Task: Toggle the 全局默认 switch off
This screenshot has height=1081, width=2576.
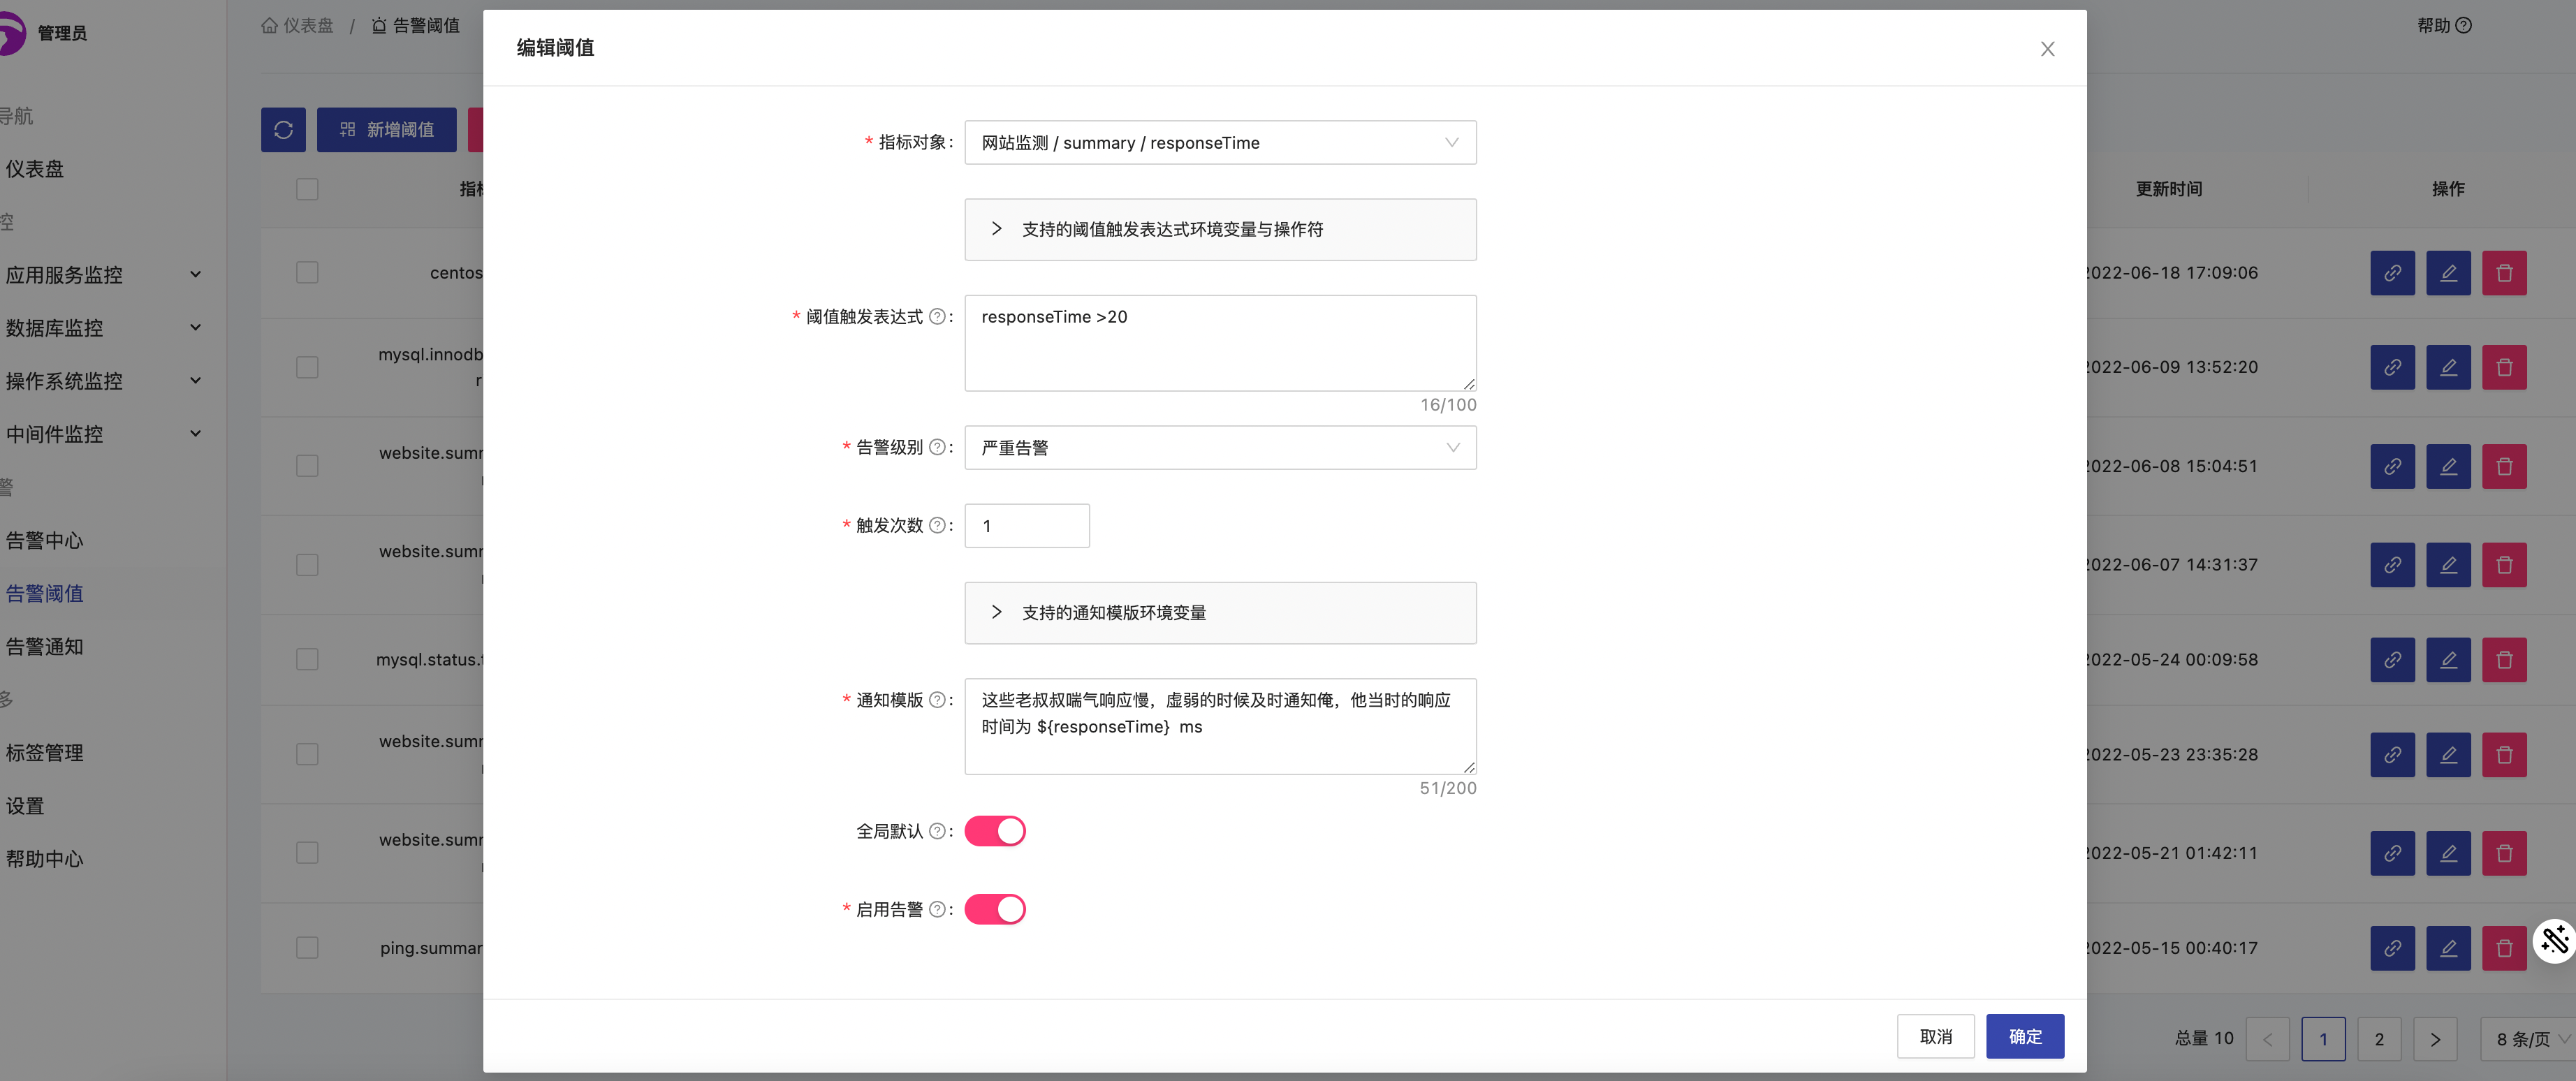Action: click(x=994, y=831)
